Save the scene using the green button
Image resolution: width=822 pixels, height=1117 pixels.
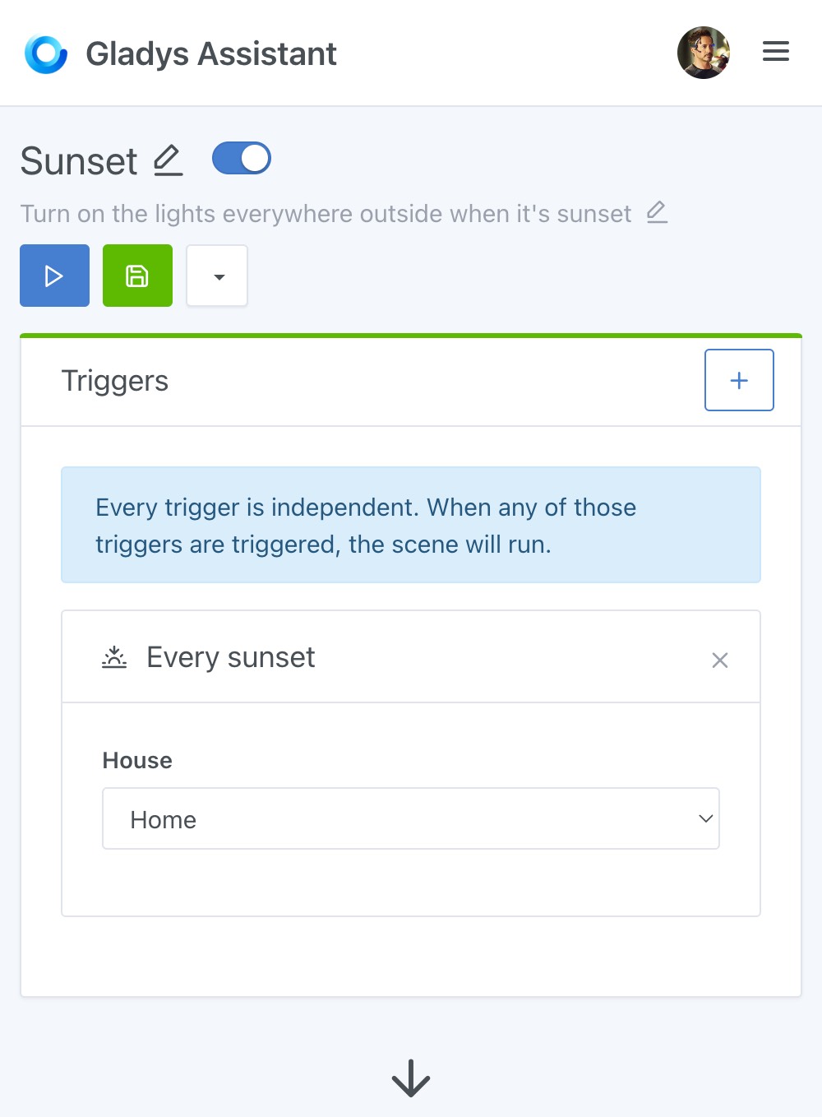pos(137,276)
